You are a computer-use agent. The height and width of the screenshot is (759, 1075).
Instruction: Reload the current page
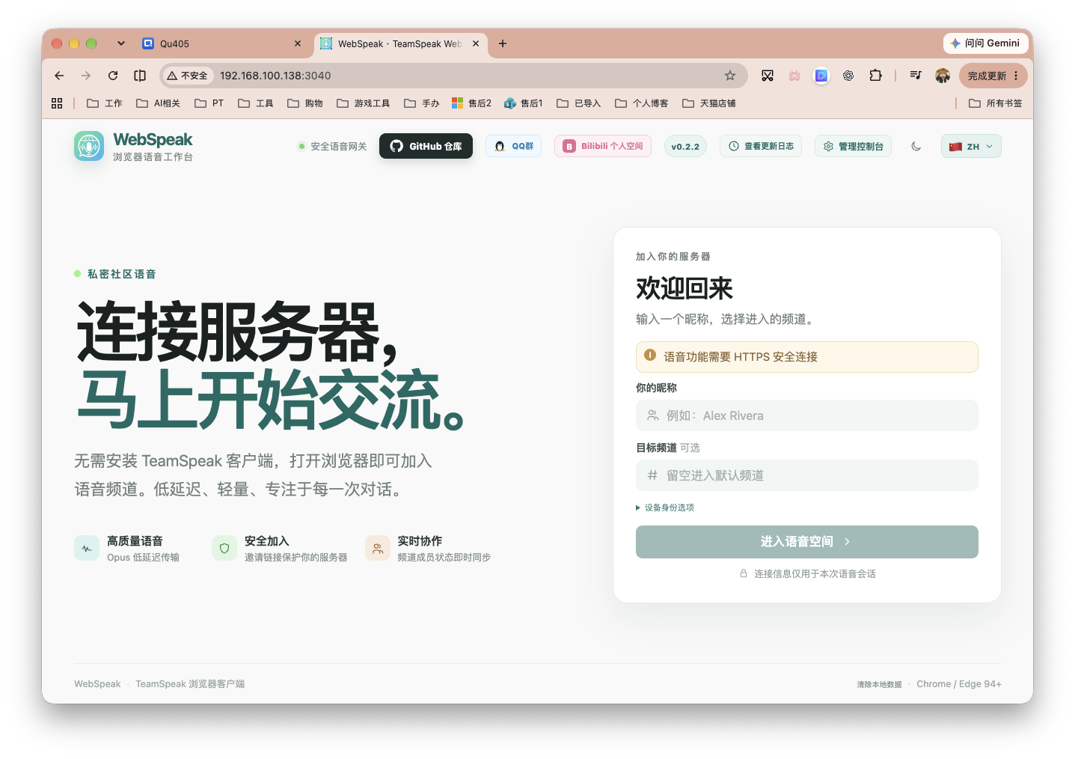[x=113, y=76]
